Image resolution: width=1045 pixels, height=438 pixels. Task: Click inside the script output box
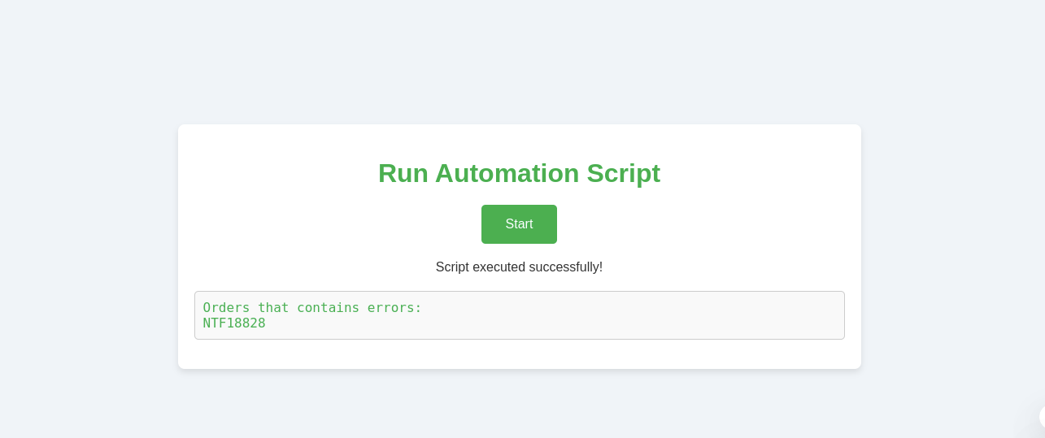click(x=519, y=315)
